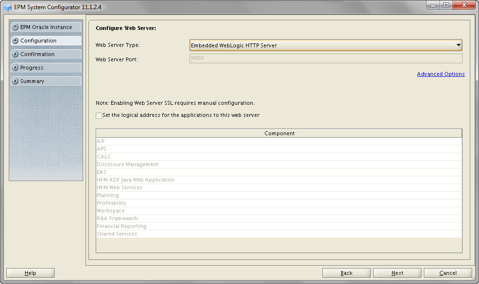
Task: Select the APS component row
Action: coord(279,149)
